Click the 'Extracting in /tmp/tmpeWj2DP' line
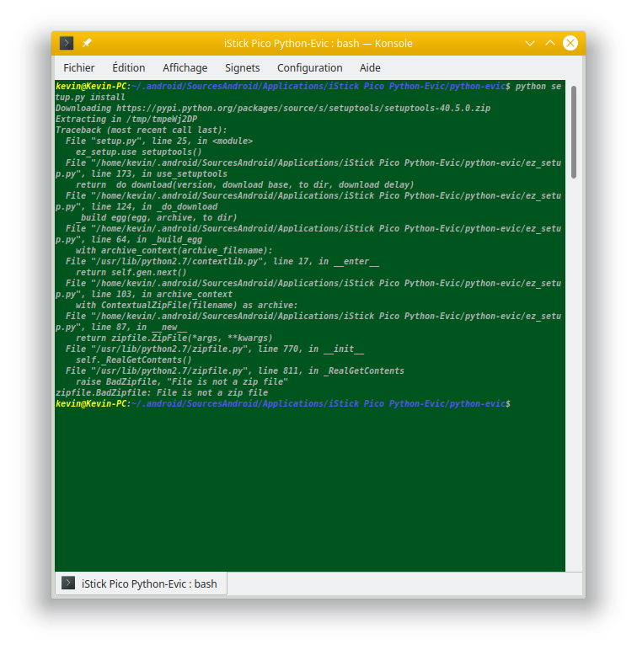This screenshot has height=650, width=637. click(126, 119)
